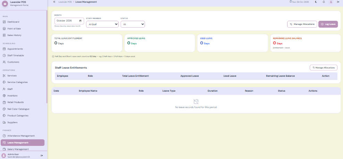Click the top bar date text
The height and width of the screenshot is (159, 343).
click(300, 2)
